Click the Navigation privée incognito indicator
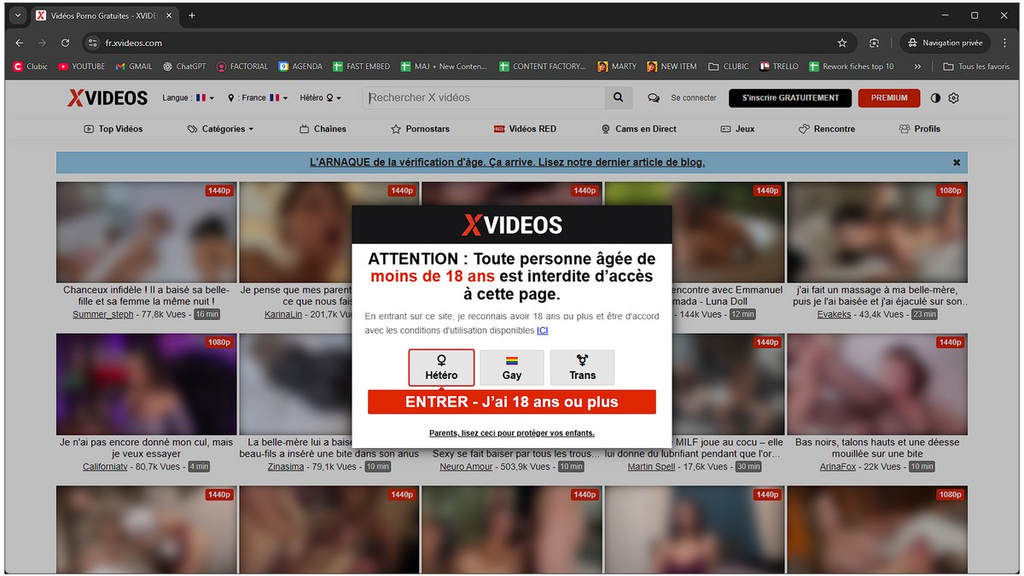This screenshot has width=1024, height=576. click(x=945, y=43)
